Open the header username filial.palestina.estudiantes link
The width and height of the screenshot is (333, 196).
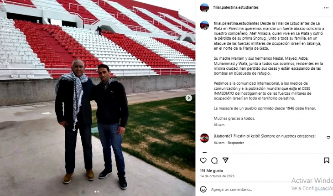[236, 7]
